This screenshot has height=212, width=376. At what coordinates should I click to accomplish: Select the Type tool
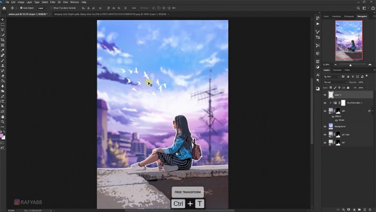pyautogui.click(x=3, y=101)
